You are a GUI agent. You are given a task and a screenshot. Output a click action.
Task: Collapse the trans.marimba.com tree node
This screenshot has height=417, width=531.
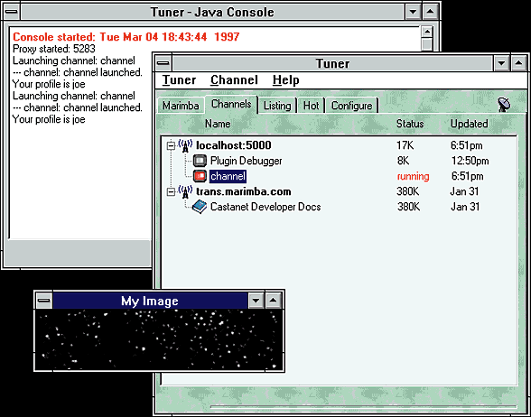(x=171, y=192)
